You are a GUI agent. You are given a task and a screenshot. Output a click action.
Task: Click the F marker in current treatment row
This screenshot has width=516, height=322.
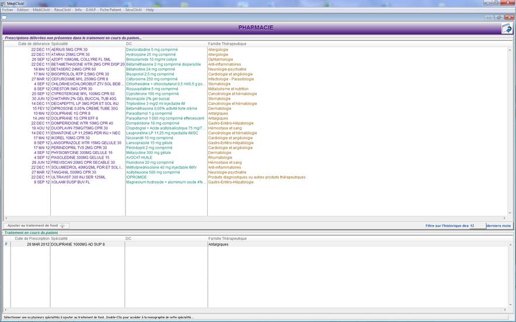(x=6, y=244)
